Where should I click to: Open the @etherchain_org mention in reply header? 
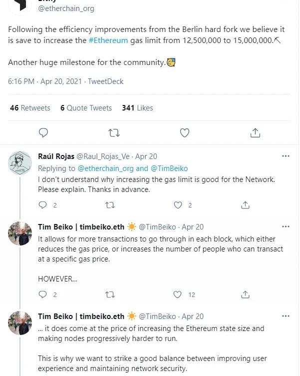pyautogui.click(x=105, y=168)
